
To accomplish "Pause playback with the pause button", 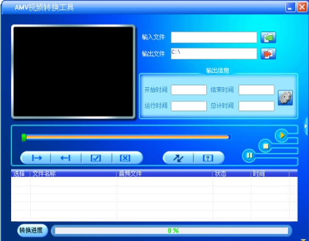I will (249, 155).
